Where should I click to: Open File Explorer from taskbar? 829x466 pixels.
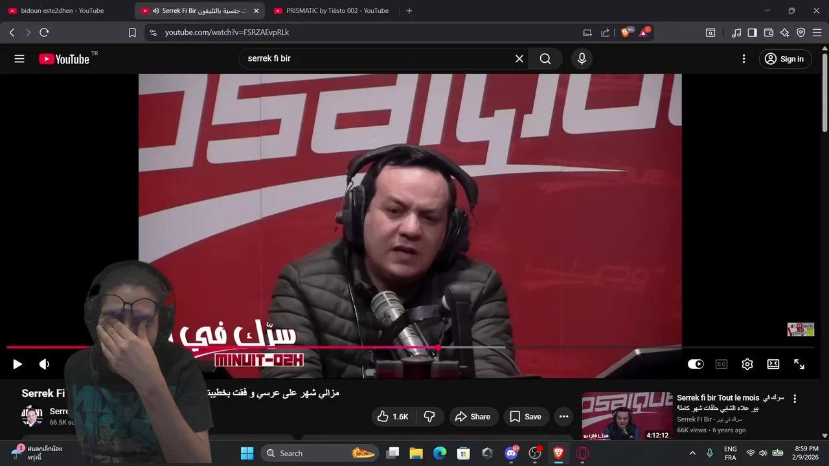point(416,453)
